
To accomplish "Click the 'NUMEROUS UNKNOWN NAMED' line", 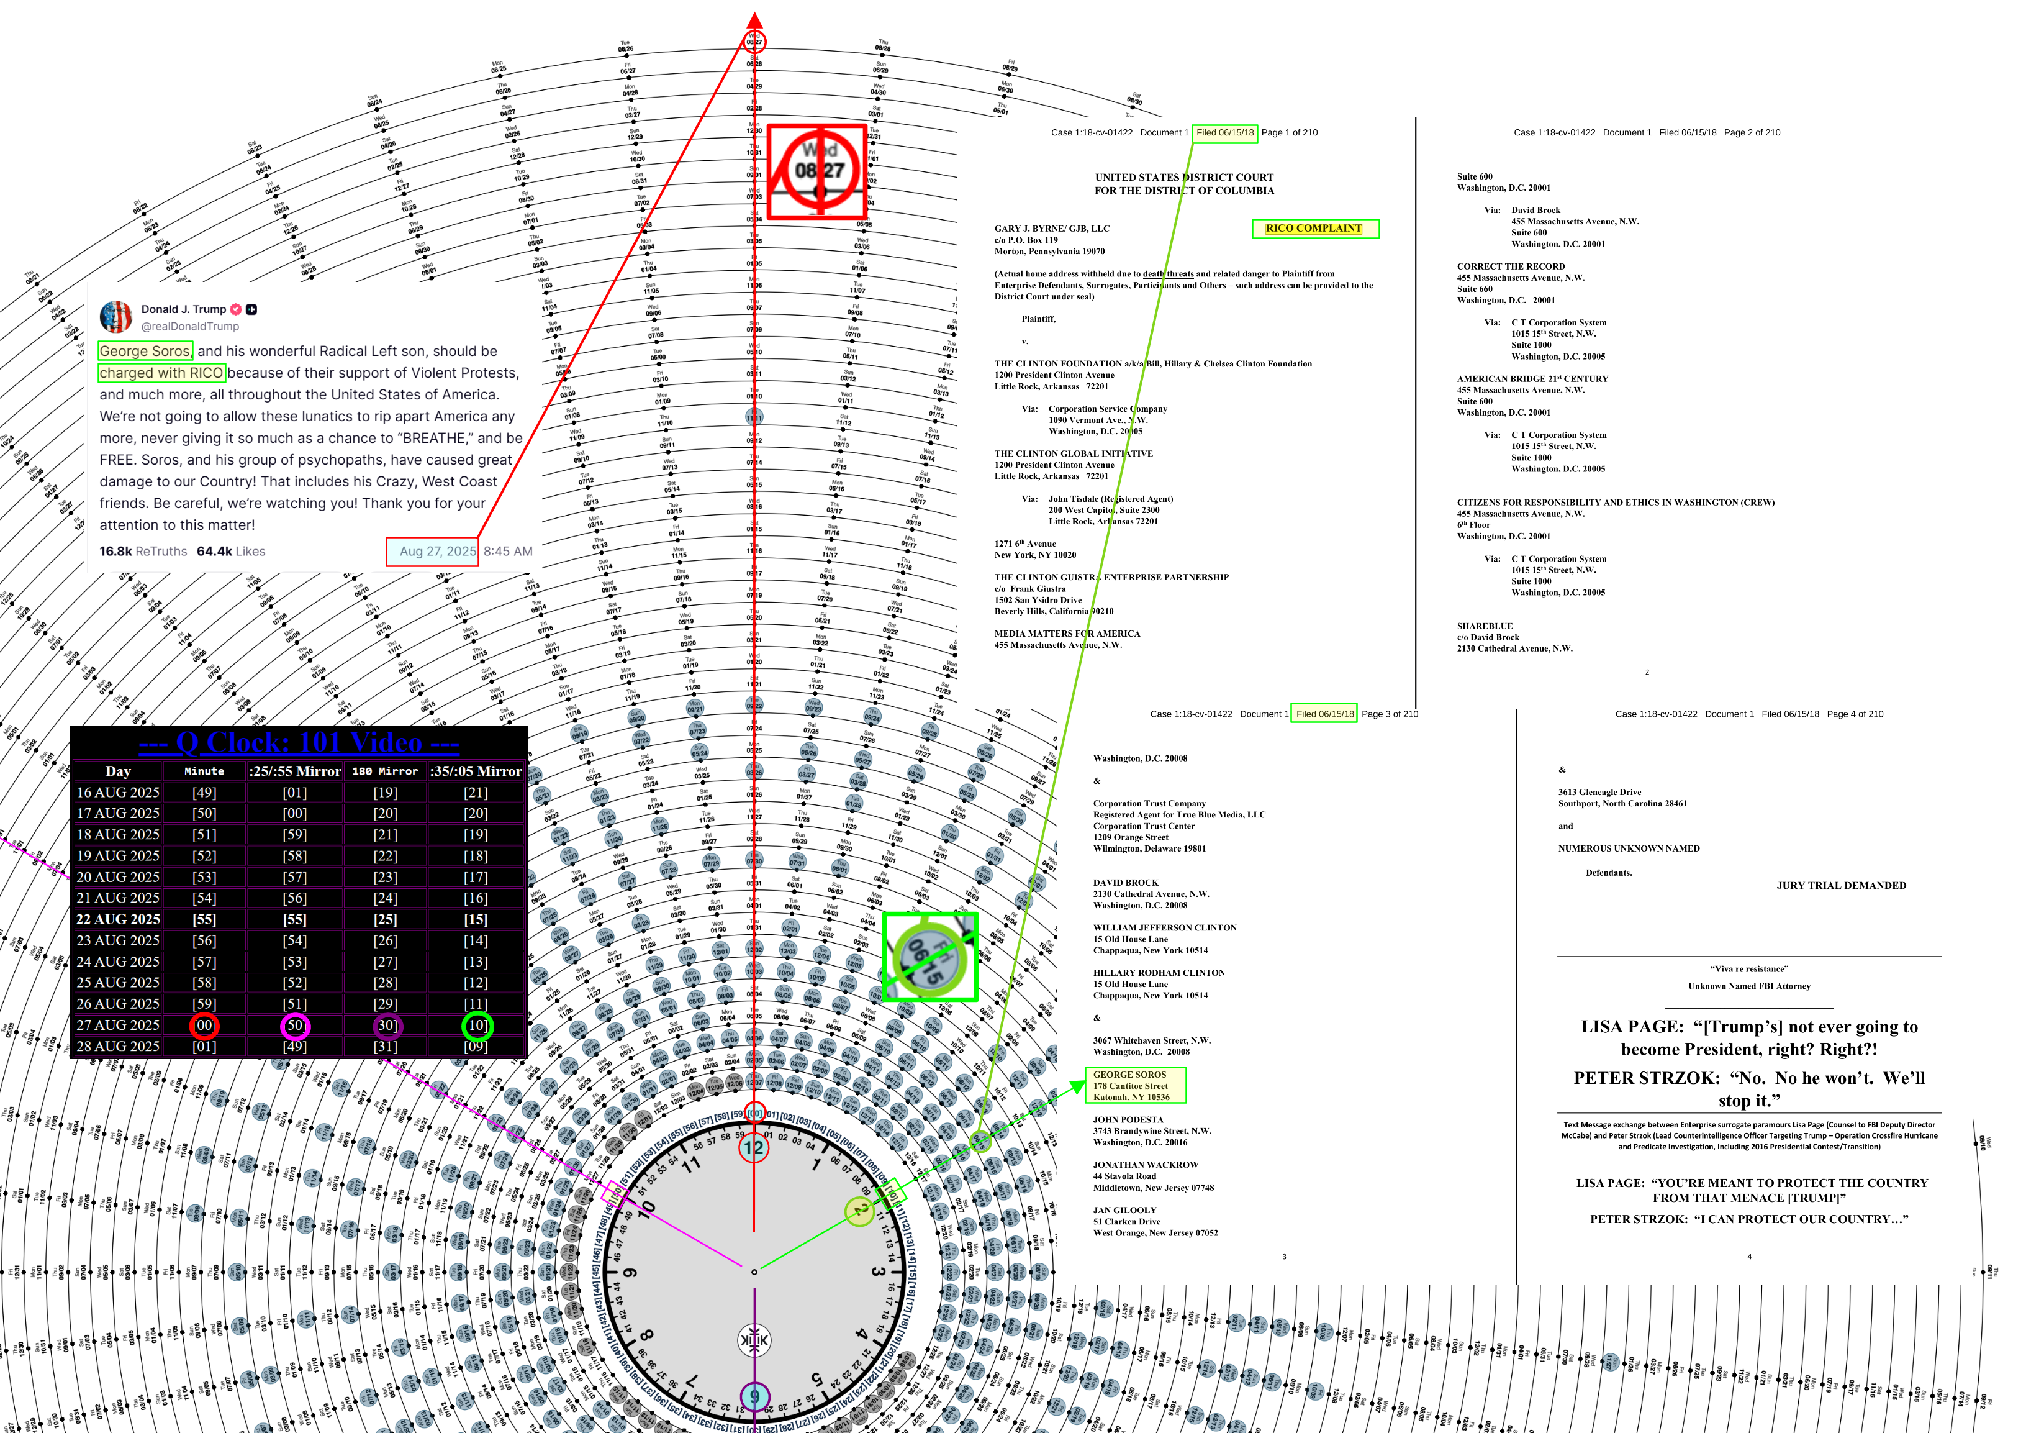I will 1629,848.
